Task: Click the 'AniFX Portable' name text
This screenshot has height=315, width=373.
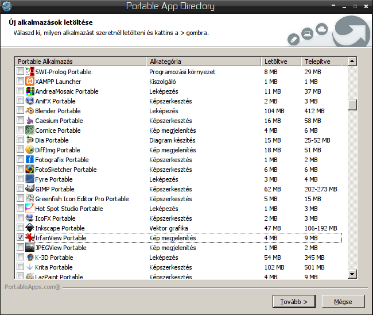Action: tap(55, 101)
